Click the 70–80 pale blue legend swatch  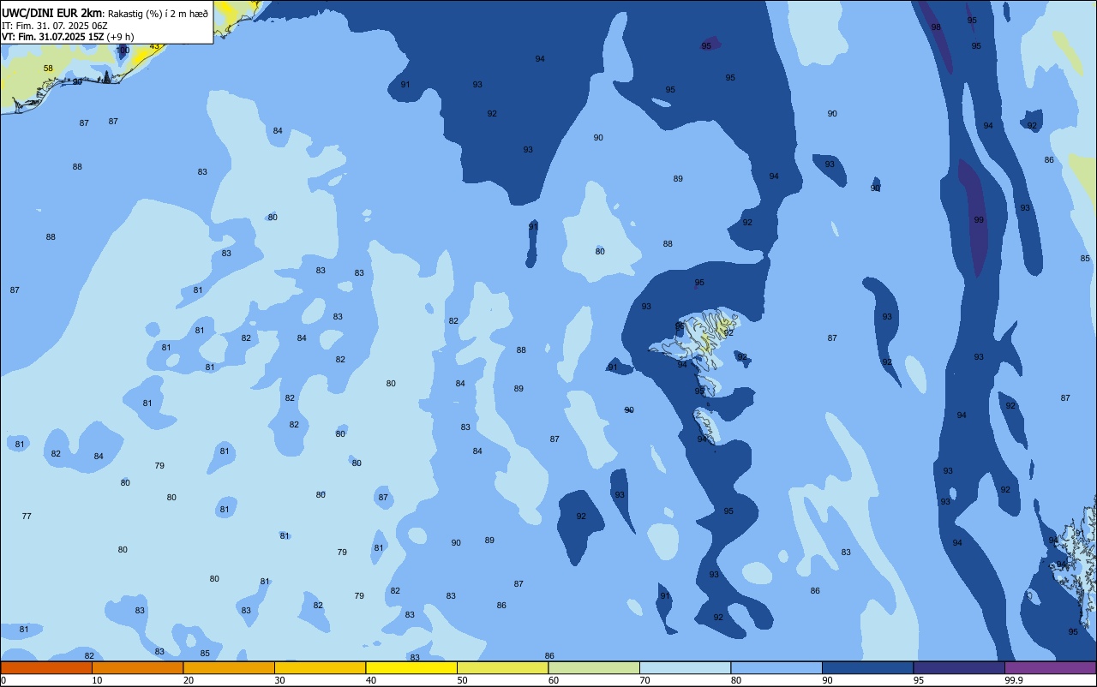coord(685,667)
